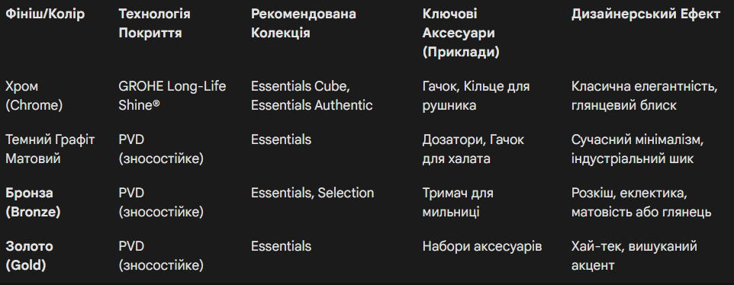Image resolution: width=734 pixels, height=285 pixels.
Task: Select the Хром (Chrome) cell
Action: 34,96
